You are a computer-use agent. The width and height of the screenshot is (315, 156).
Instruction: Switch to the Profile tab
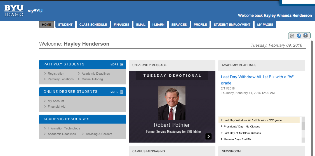click(200, 25)
